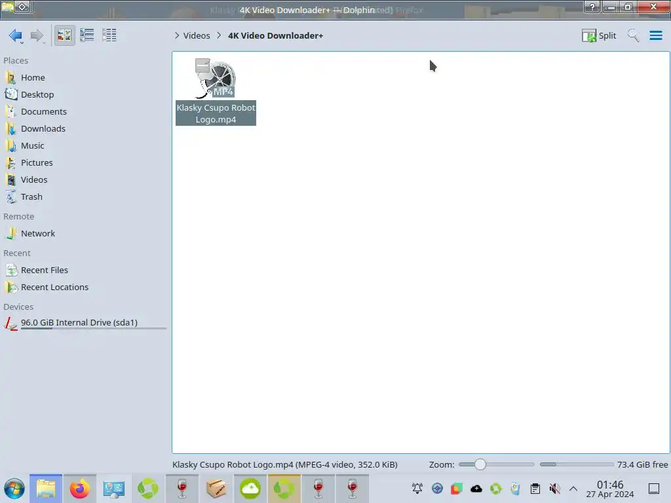Click the status bar file info text
671x503 pixels.
[x=285, y=464]
